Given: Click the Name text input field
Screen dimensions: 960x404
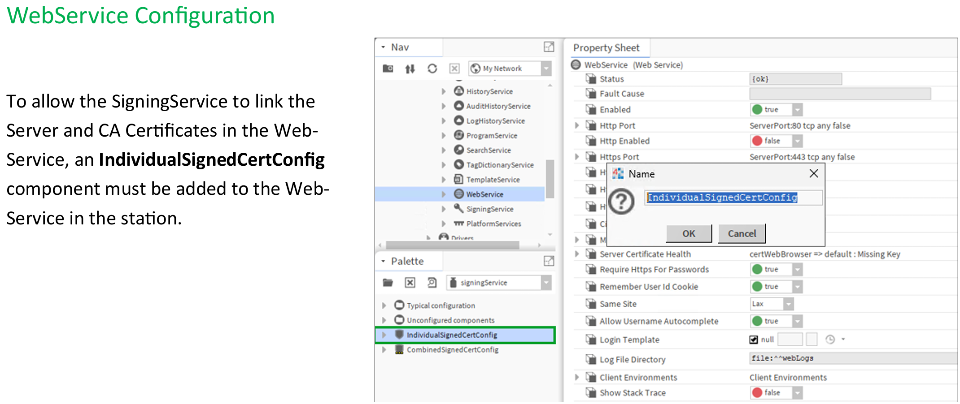Looking at the screenshot, I should tap(733, 198).
